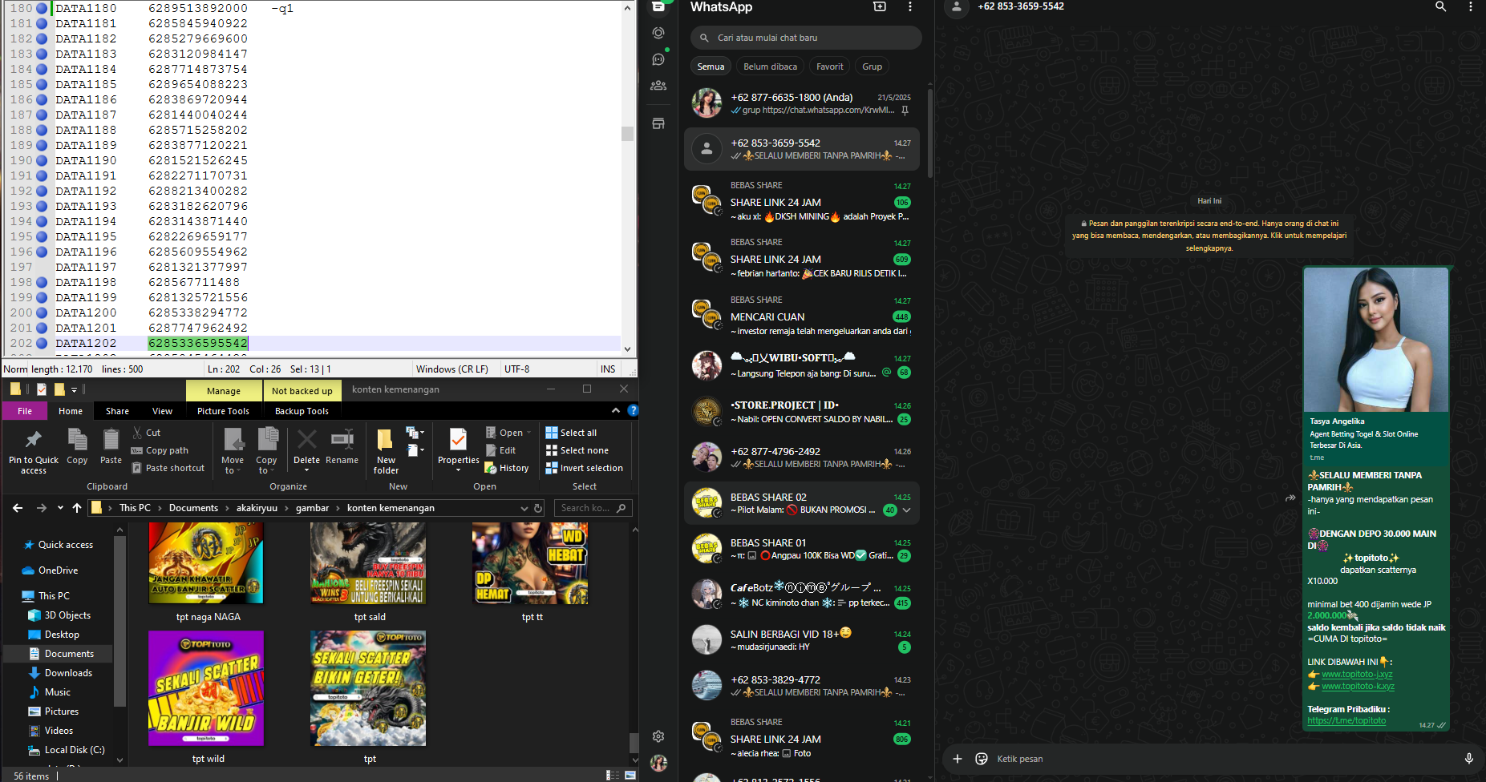Switch to Home ribbon tab
Viewport: 1486px width, 782px height.
[71, 411]
